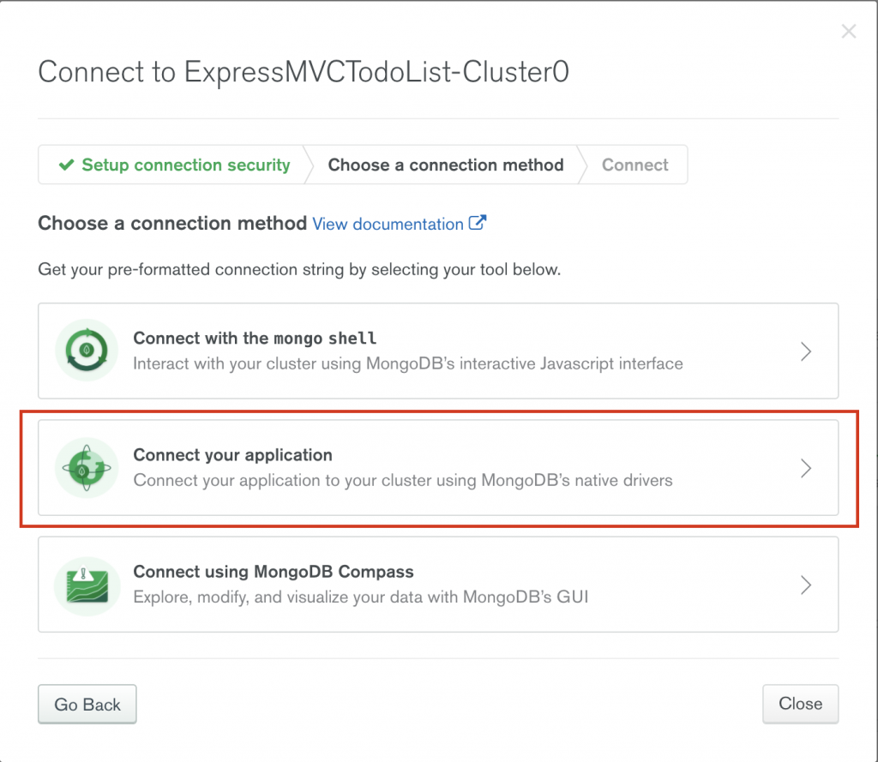878x762 pixels.
Task: Click the MongoDB's GUI description text
Action: pos(361,597)
